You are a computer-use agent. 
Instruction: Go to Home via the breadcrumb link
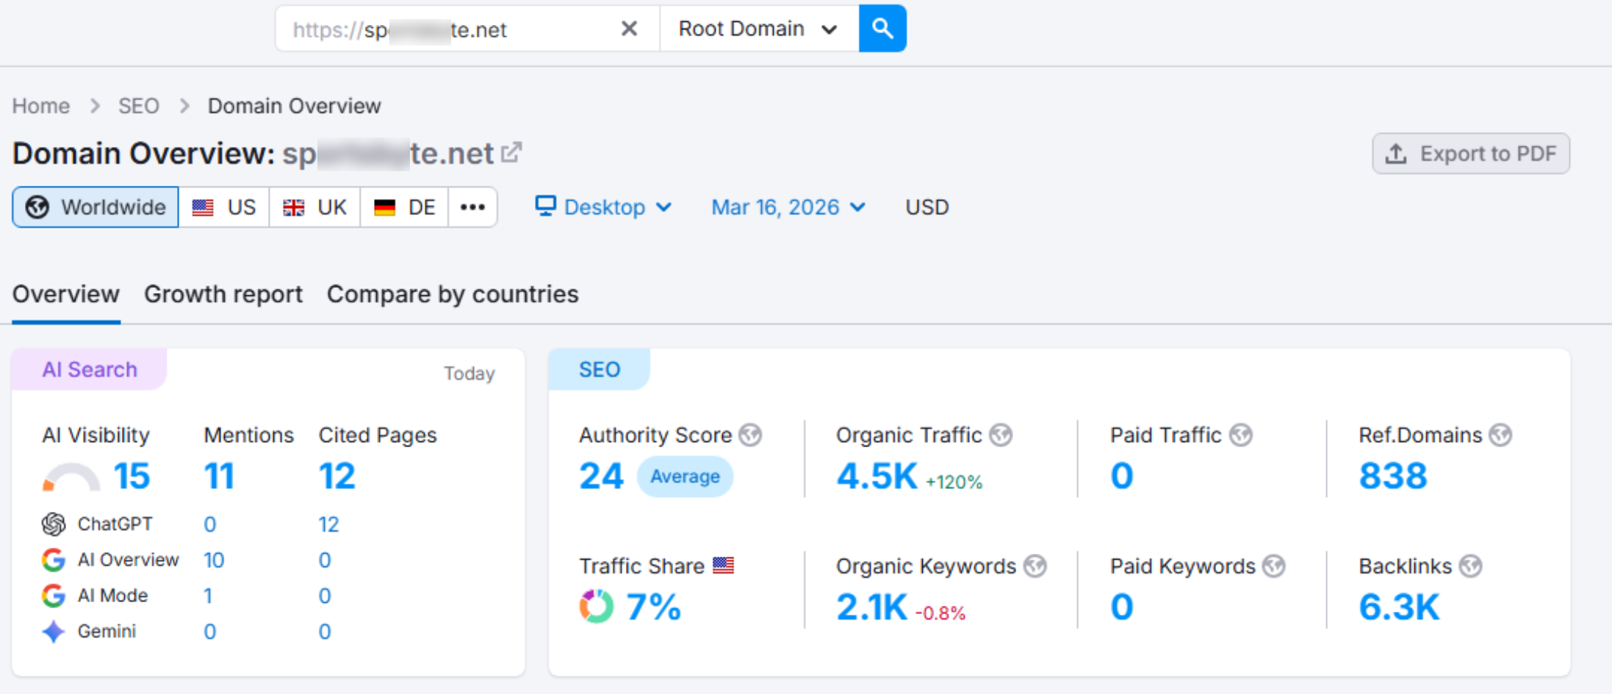pos(40,105)
